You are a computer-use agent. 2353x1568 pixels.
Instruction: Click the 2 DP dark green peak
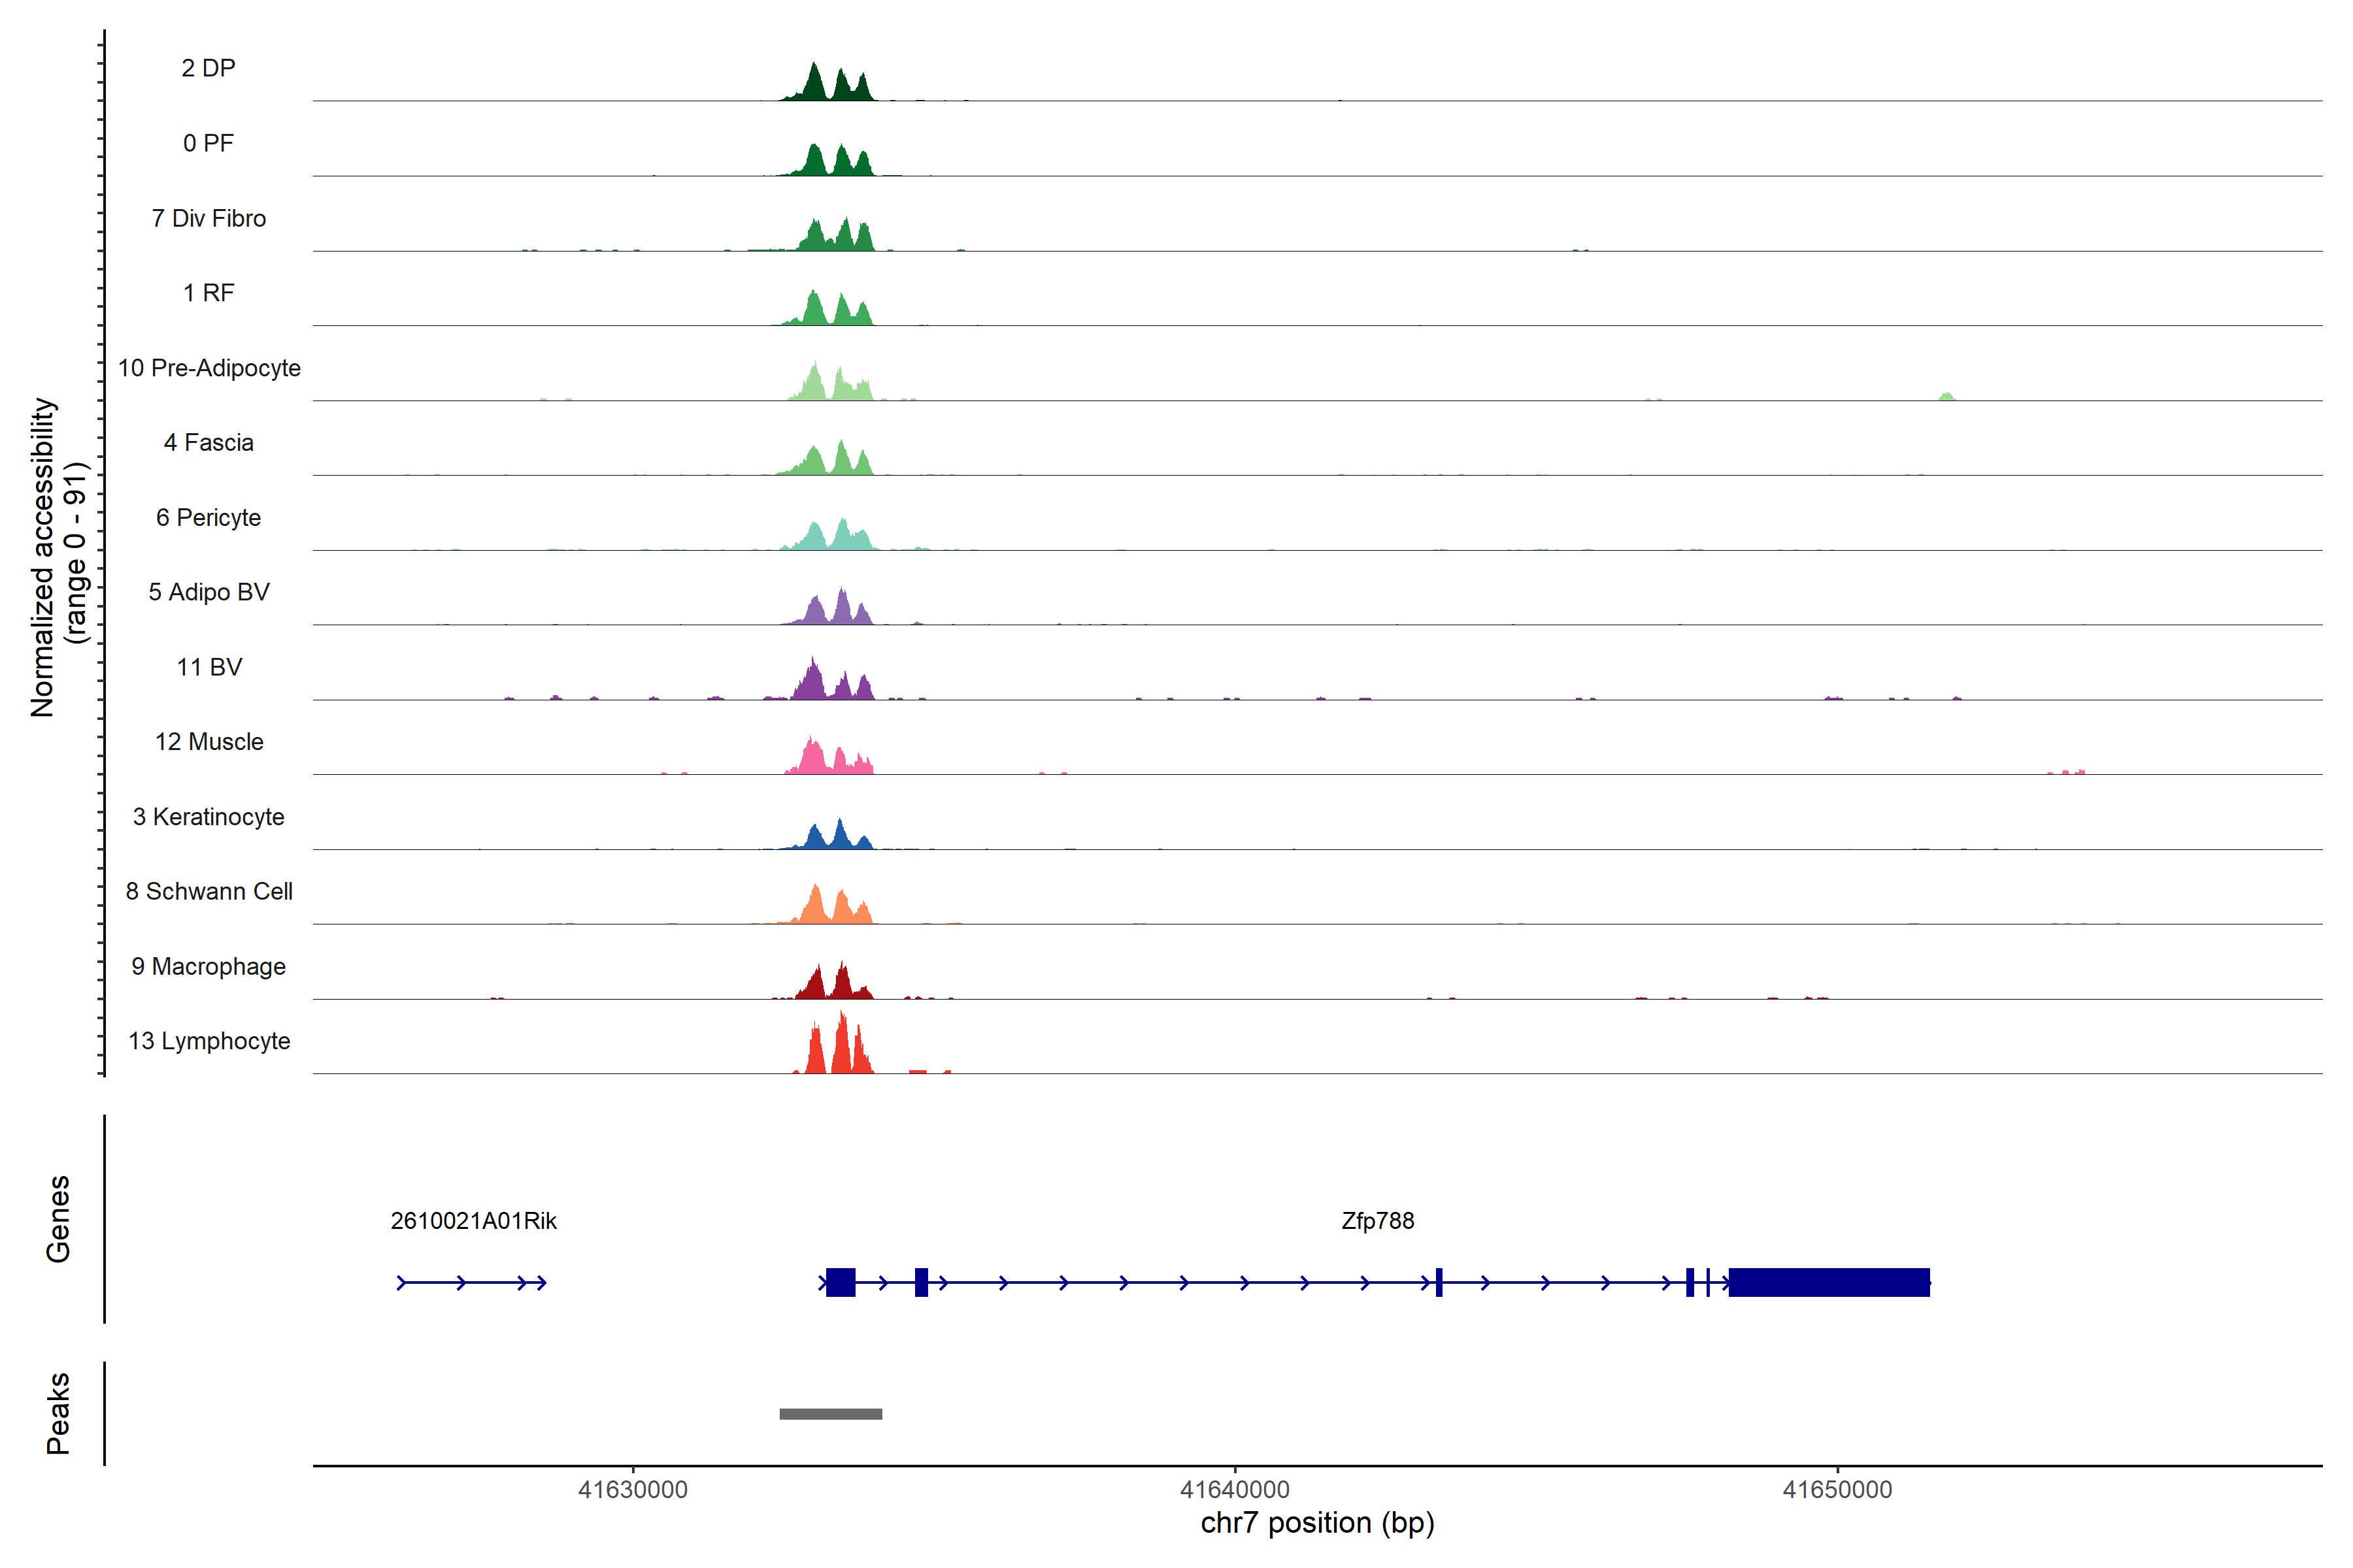(814, 85)
